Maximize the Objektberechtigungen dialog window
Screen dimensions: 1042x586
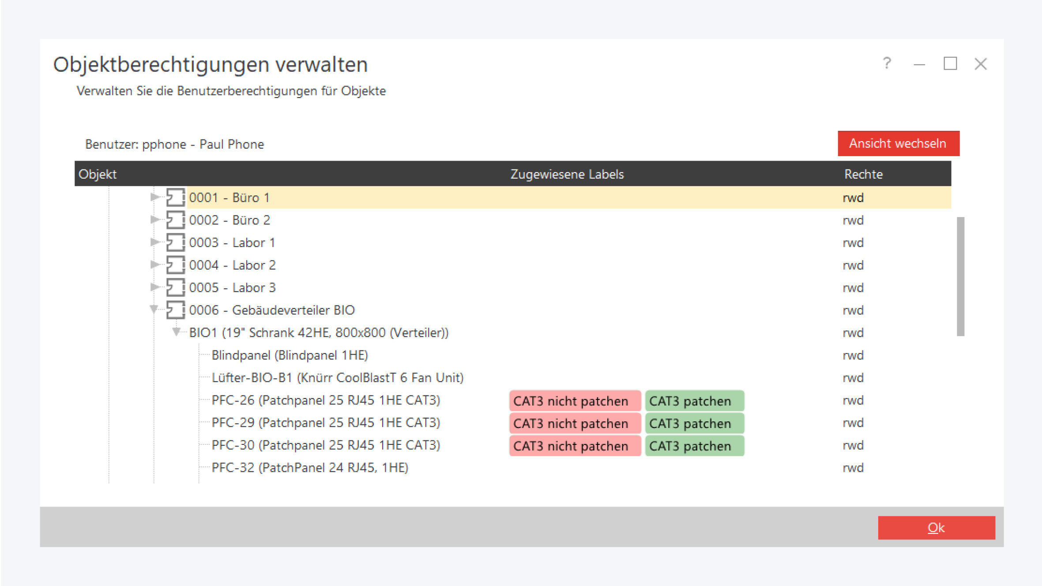[x=950, y=64]
